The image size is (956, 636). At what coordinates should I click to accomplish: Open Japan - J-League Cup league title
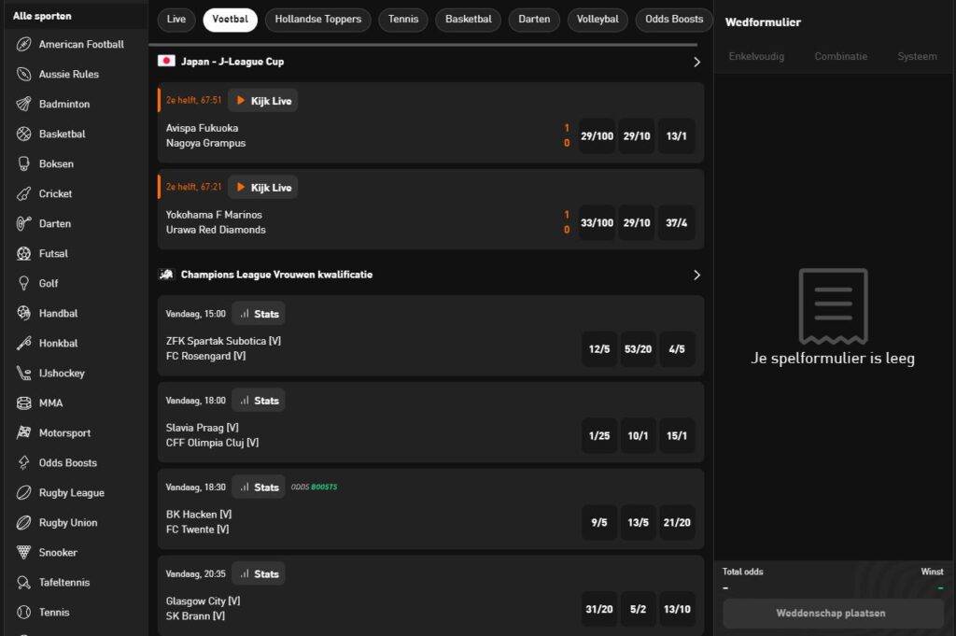pos(232,62)
